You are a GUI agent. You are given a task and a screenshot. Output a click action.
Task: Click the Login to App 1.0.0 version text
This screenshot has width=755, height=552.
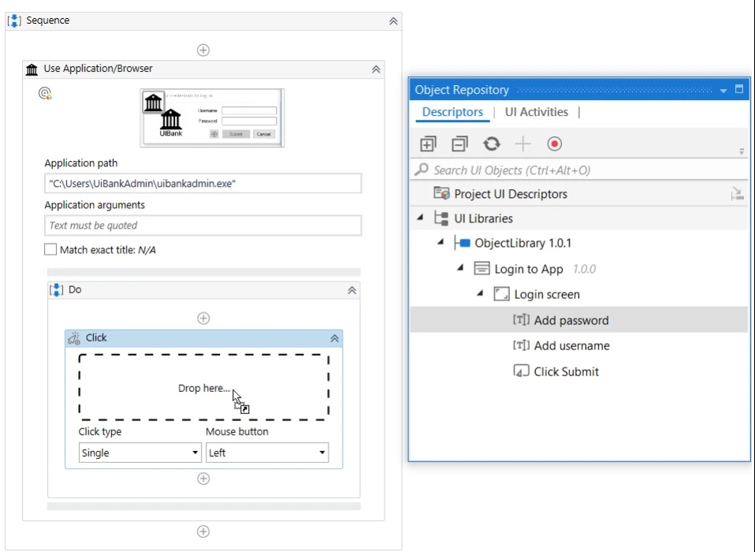point(584,269)
